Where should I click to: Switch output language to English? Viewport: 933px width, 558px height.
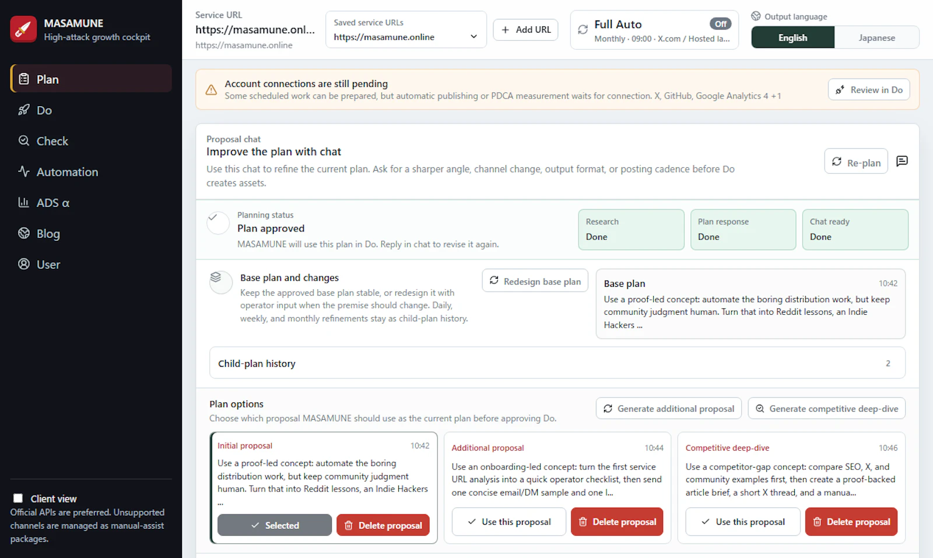point(793,38)
